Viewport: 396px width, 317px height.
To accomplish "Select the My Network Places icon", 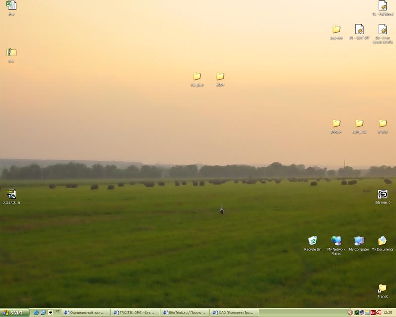I will pos(336,241).
